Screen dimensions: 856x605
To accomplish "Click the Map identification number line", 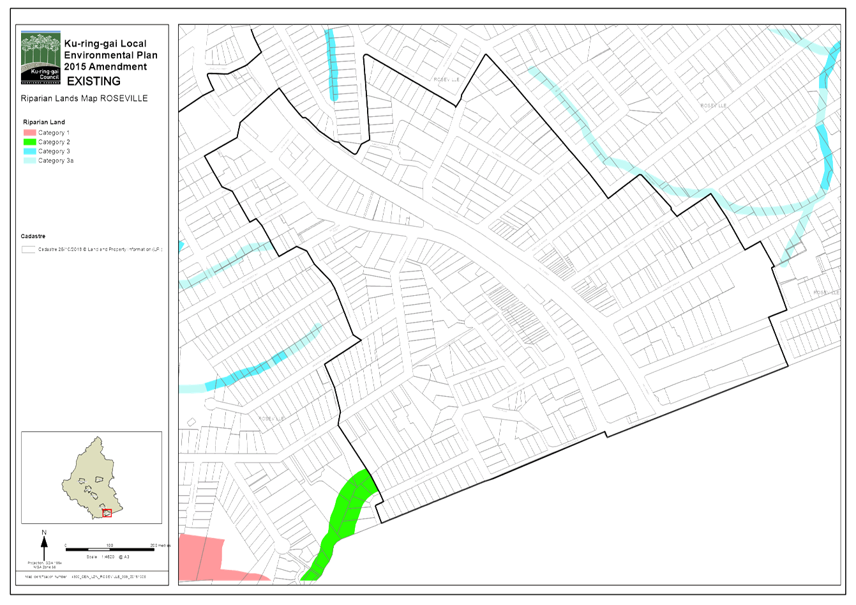I will click(86, 576).
